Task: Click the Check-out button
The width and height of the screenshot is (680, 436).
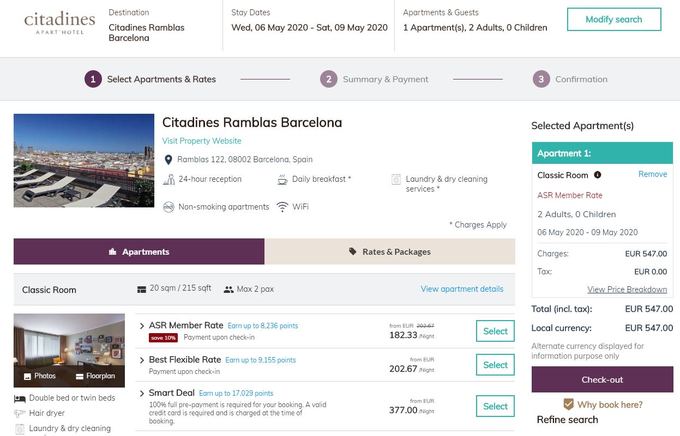Action: click(603, 379)
